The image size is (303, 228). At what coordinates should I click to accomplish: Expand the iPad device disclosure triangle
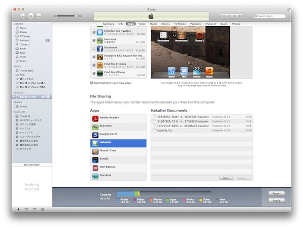point(14,96)
